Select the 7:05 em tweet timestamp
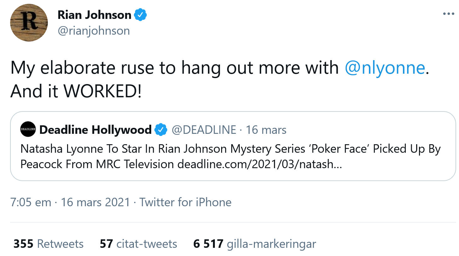 30,202
